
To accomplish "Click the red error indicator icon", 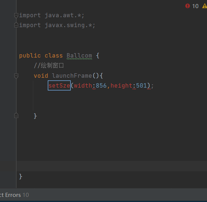I will 188,6.
